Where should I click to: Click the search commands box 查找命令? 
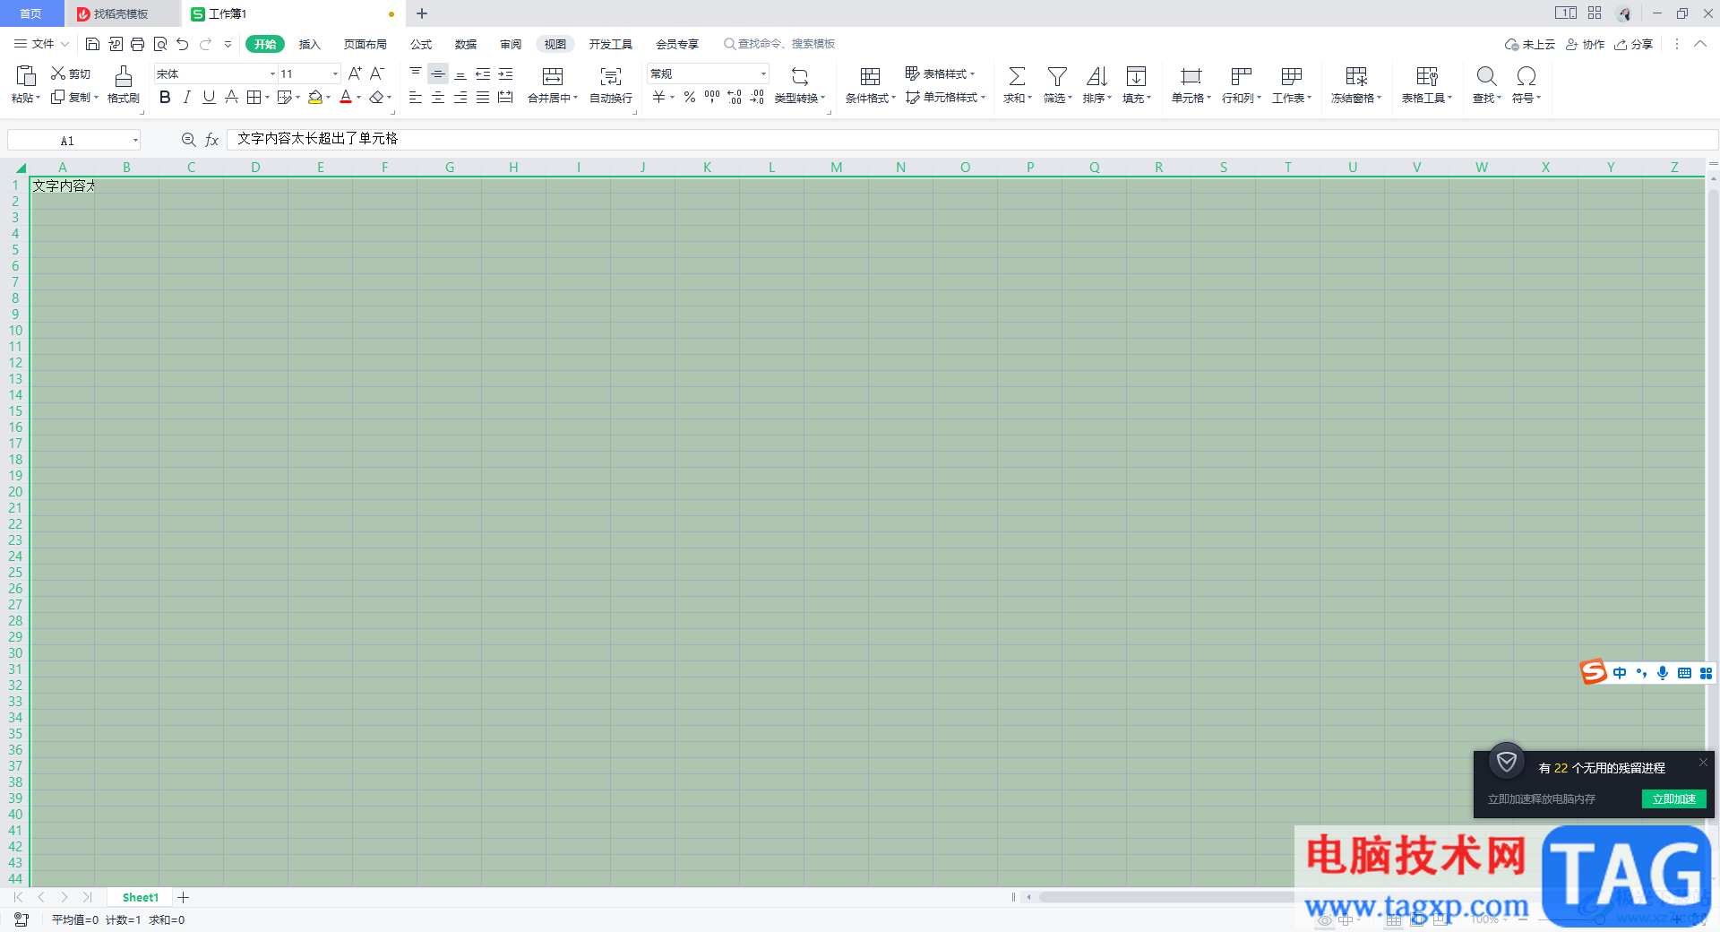click(x=779, y=44)
